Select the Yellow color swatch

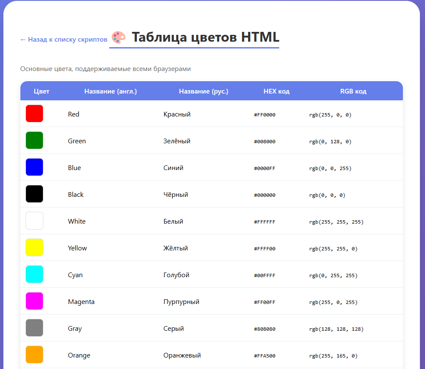[34, 247]
